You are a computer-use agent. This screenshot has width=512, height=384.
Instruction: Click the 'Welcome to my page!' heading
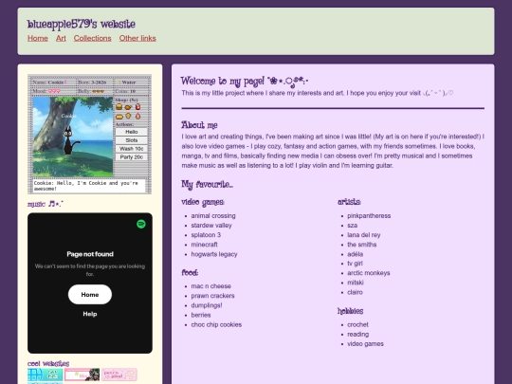pos(245,81)
